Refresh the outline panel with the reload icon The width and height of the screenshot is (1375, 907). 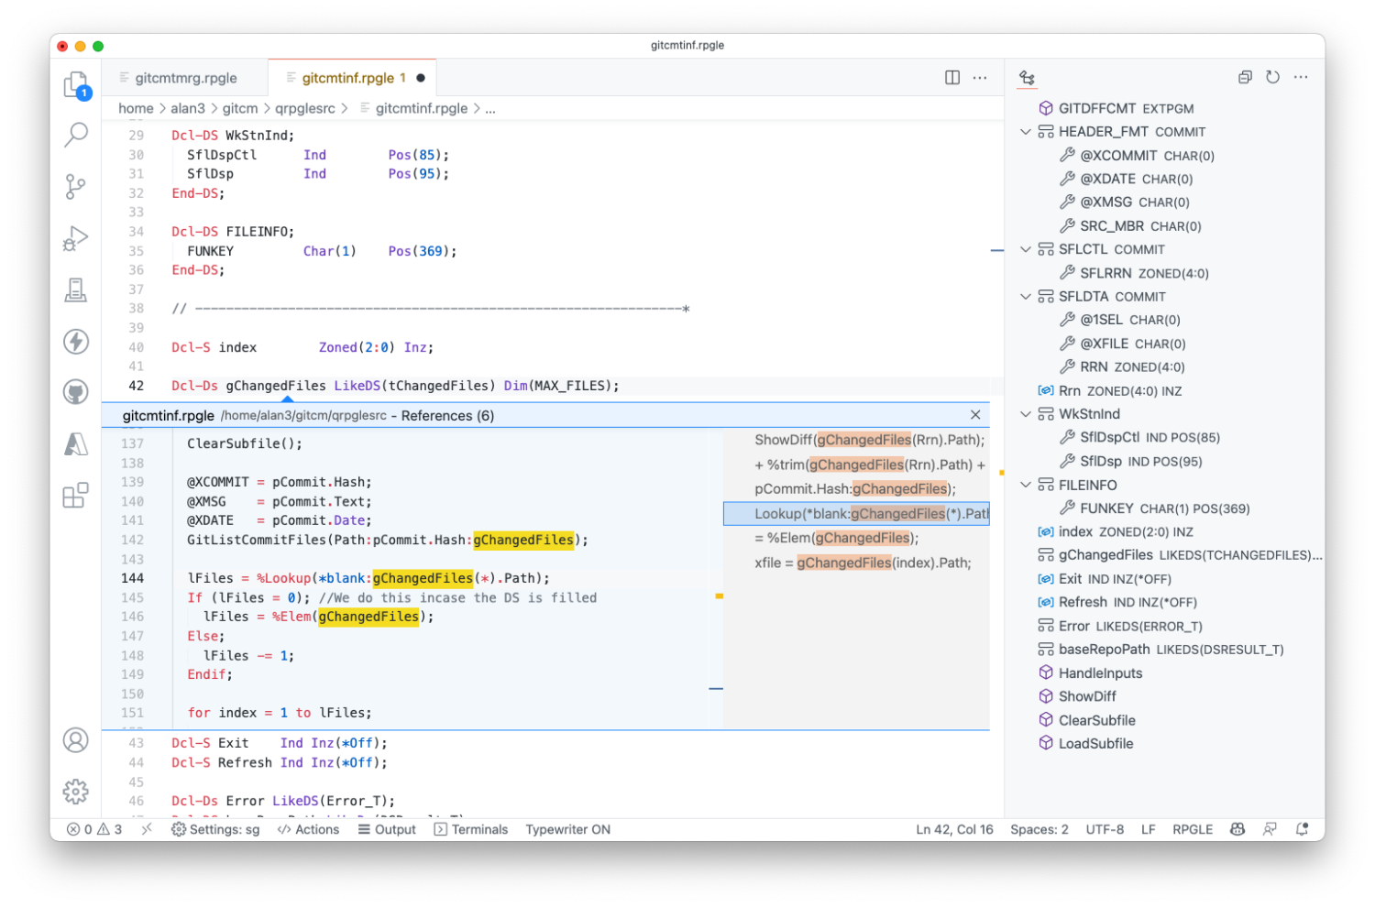[1272, 77]
